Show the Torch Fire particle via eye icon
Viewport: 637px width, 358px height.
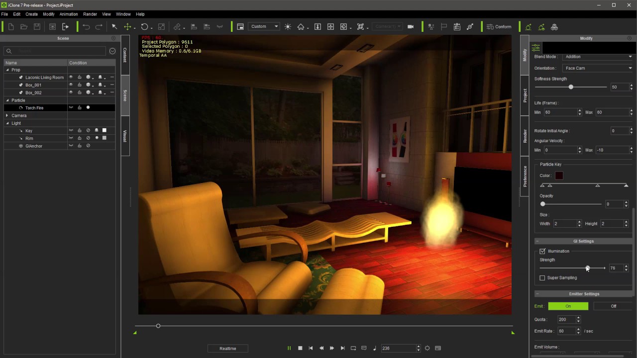coord(71,108)
